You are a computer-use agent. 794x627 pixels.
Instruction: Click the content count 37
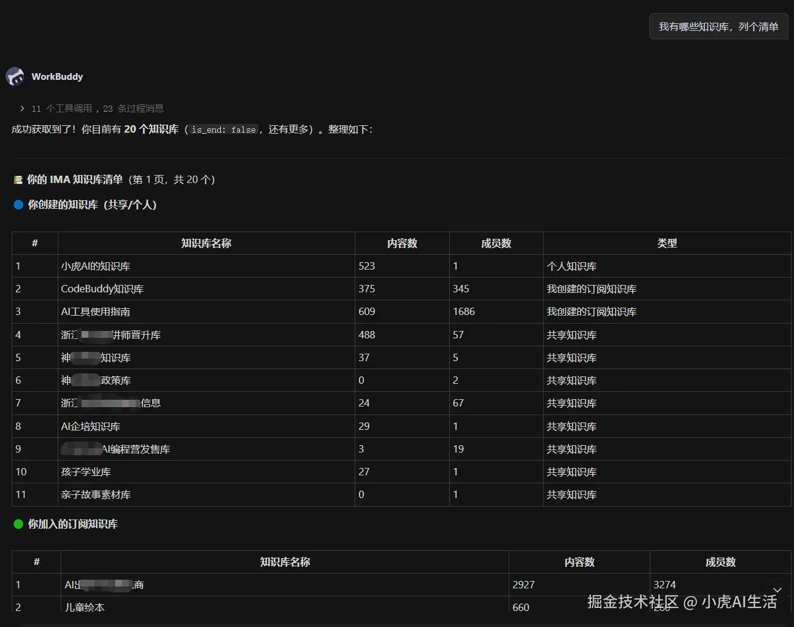click(364, 358)
